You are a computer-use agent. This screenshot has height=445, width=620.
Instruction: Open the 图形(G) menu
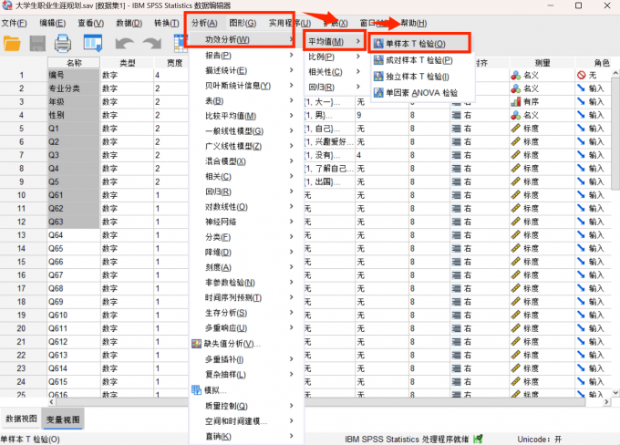(x=243, y=23)
